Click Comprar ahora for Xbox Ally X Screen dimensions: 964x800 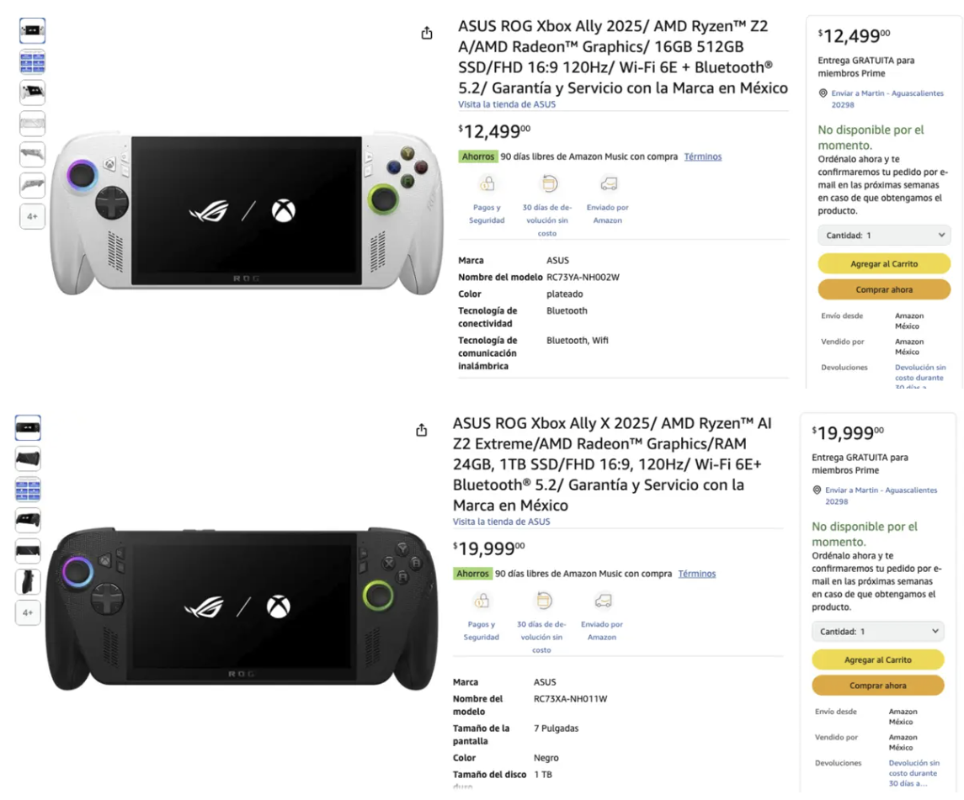tap(878, 686)
